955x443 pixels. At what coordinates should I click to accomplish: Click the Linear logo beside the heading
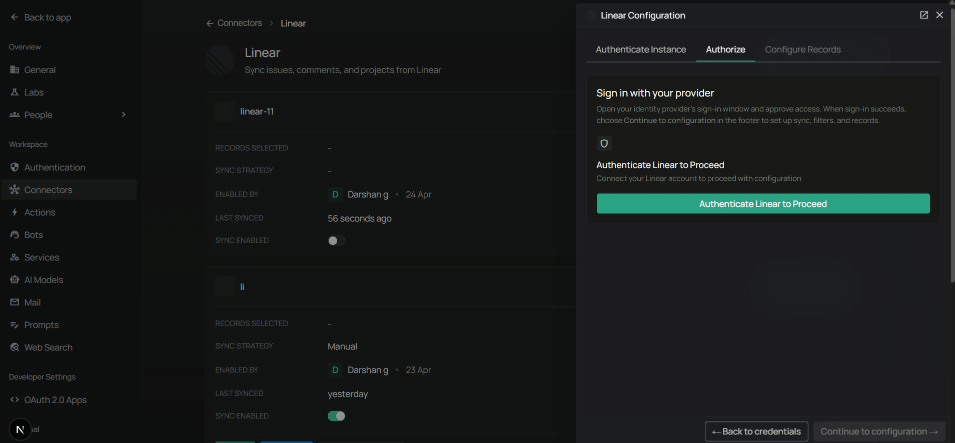click(x=220, y=60)
